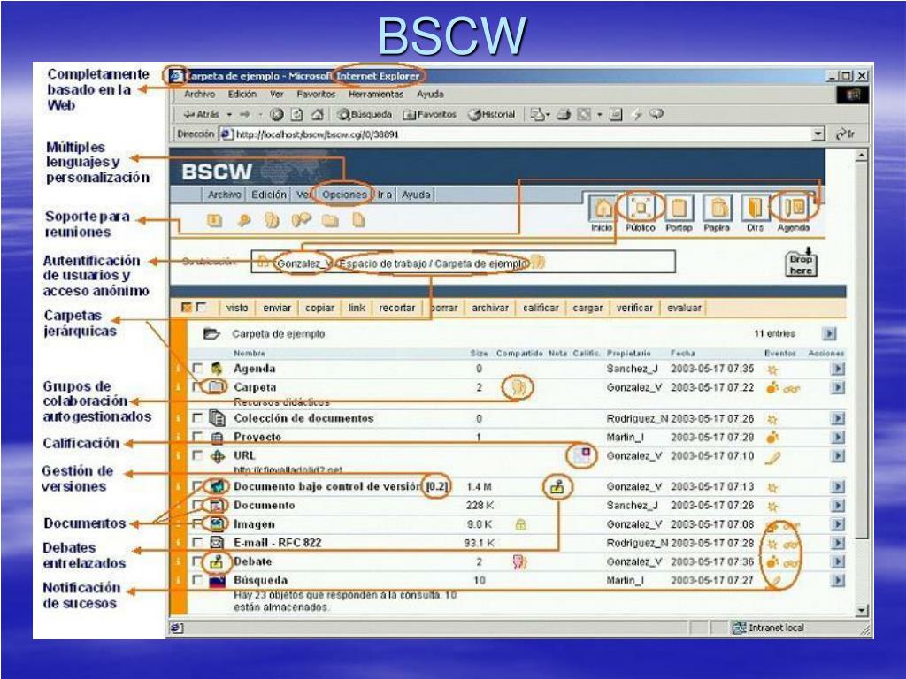The width and height of the screenshot is (906, 679).
Task: Click the BSCW search magnifier shortcut icon
Action: click(244, 220)
